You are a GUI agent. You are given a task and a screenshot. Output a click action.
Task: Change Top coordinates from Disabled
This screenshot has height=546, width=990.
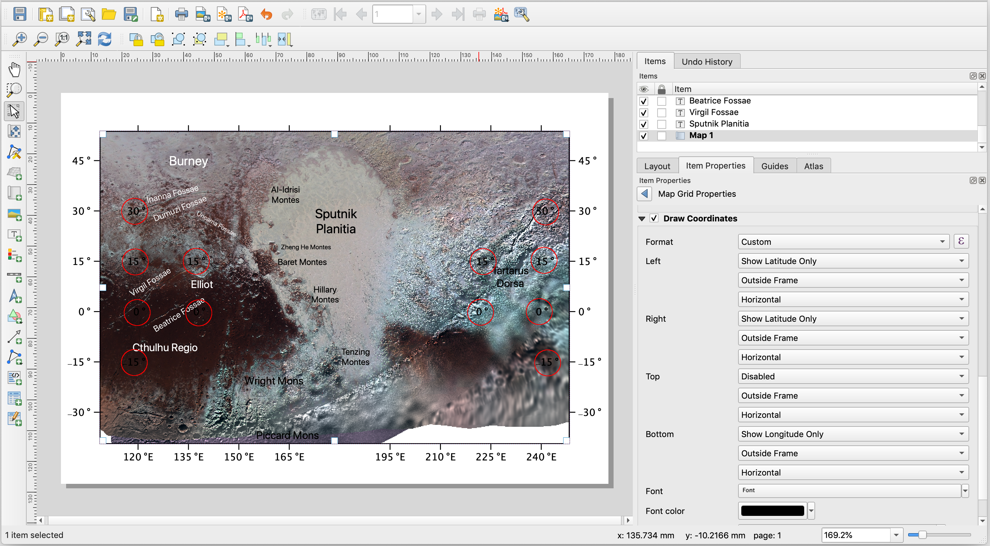pyautogui.click(x=853, y=376)
